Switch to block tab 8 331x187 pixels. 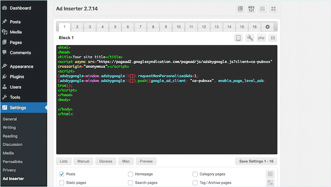[x=153, y=27]
